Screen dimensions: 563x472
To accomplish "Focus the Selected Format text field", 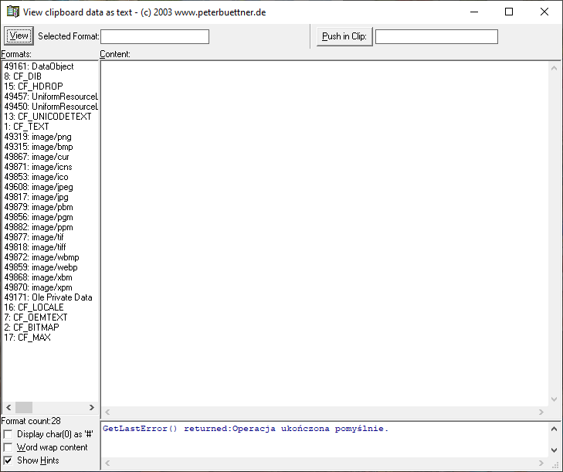I will (154, 36).
